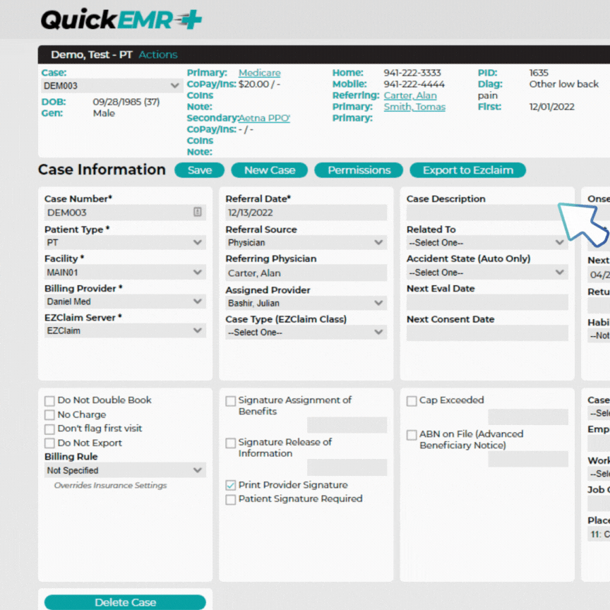The height and width of the screenshot is (610, 610).
Task: Save the case information
Action: (x=199, y=170)
